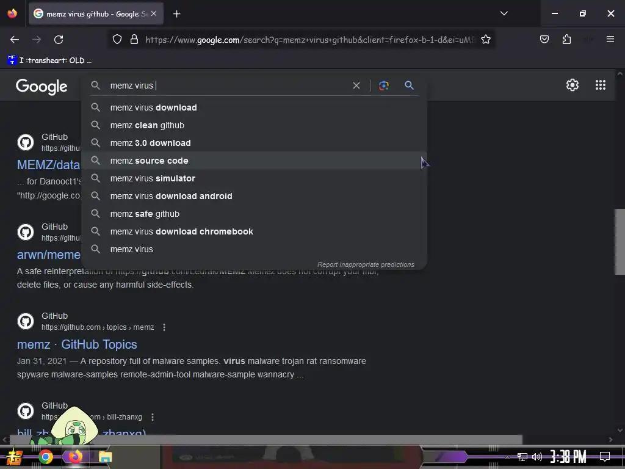Open the tracking protection shield icon

117,40
